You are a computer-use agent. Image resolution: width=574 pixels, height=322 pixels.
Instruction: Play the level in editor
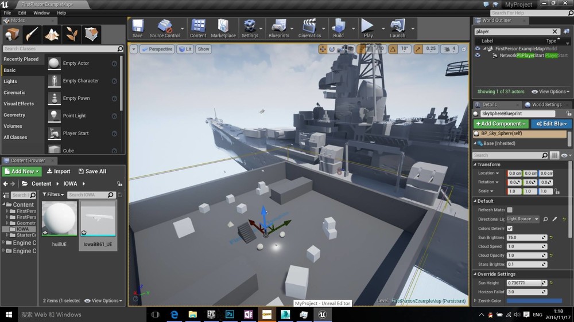click(368, 29)
